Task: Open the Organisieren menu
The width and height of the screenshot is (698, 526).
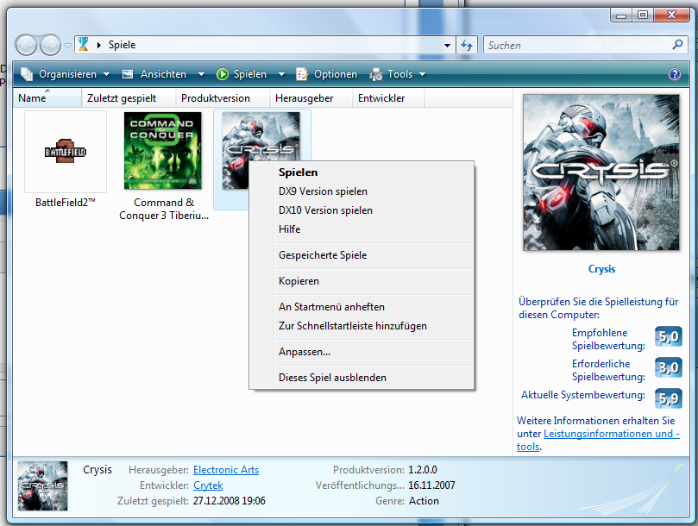Action: (67, 74)
